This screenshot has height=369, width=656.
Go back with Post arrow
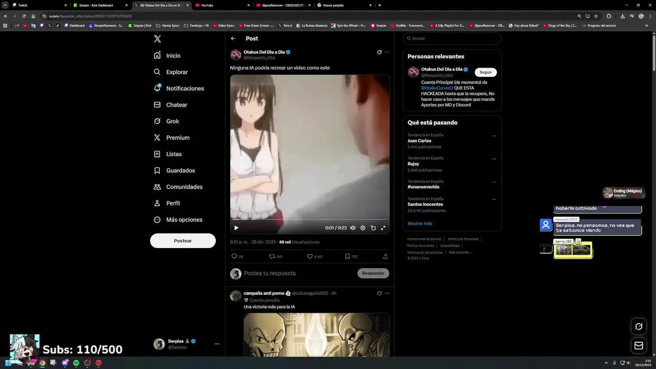click(233, 38)
